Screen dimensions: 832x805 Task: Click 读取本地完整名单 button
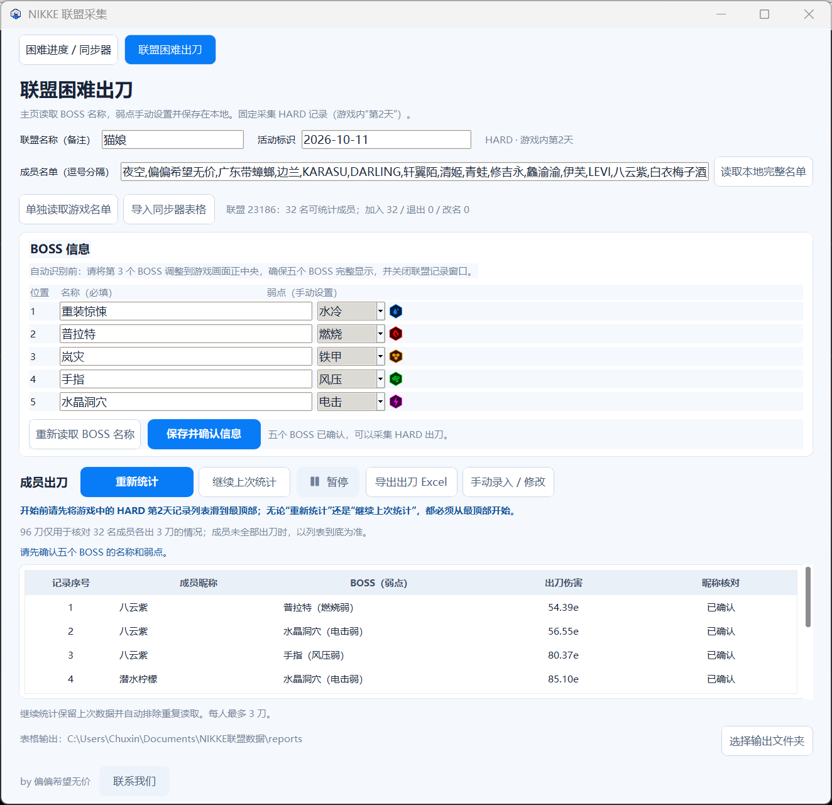(763, 172)
